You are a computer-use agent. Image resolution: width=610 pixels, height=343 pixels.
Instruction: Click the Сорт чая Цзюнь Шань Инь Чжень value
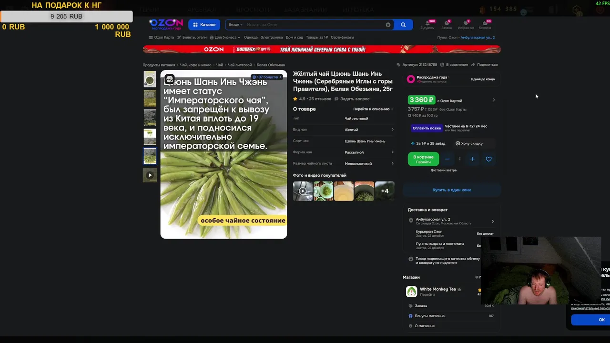(365, 141)
